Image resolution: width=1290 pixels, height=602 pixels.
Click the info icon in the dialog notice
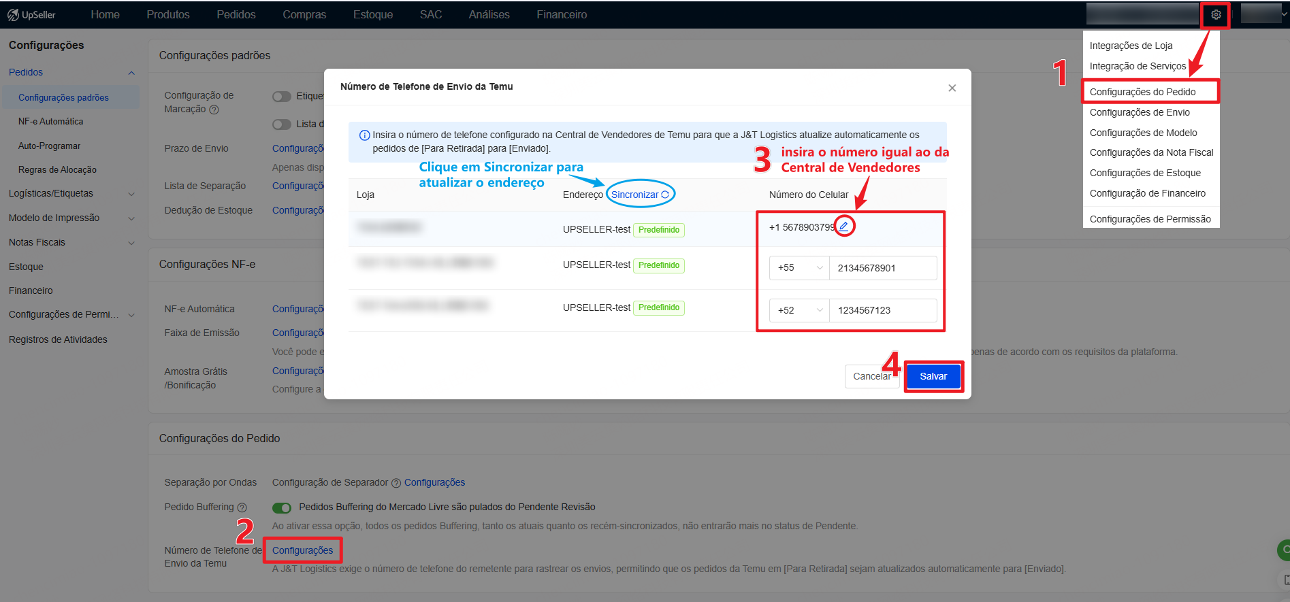point(364,135)
